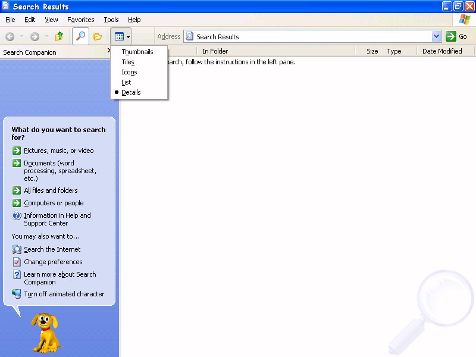
Task: Click green arrow beside Computers or people
Action: [17, 203]
